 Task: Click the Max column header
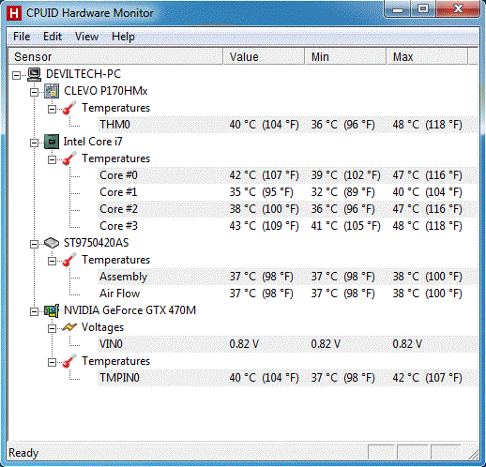pos(427,57)
